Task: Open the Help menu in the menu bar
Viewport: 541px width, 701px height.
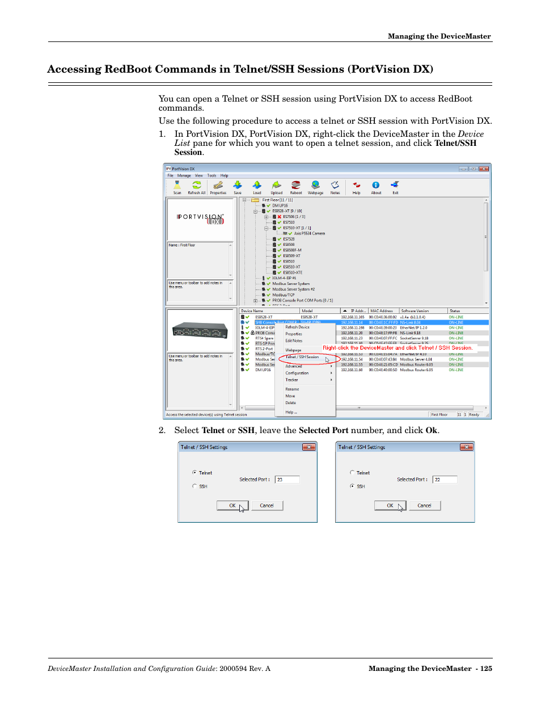Action: (x=224, y=175)
